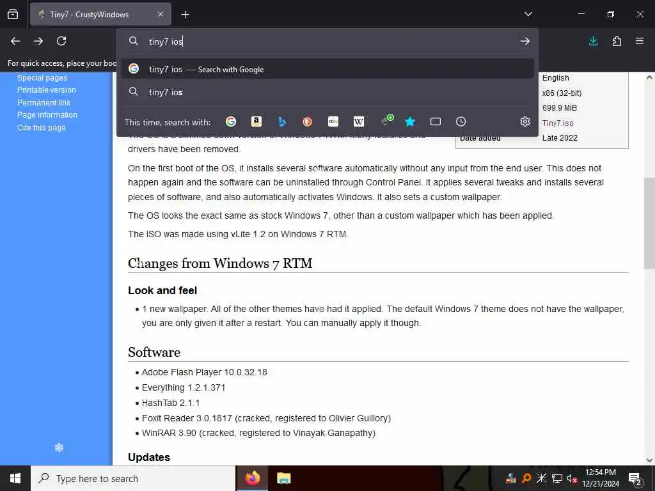Open the Special pages link

point(42,77)
